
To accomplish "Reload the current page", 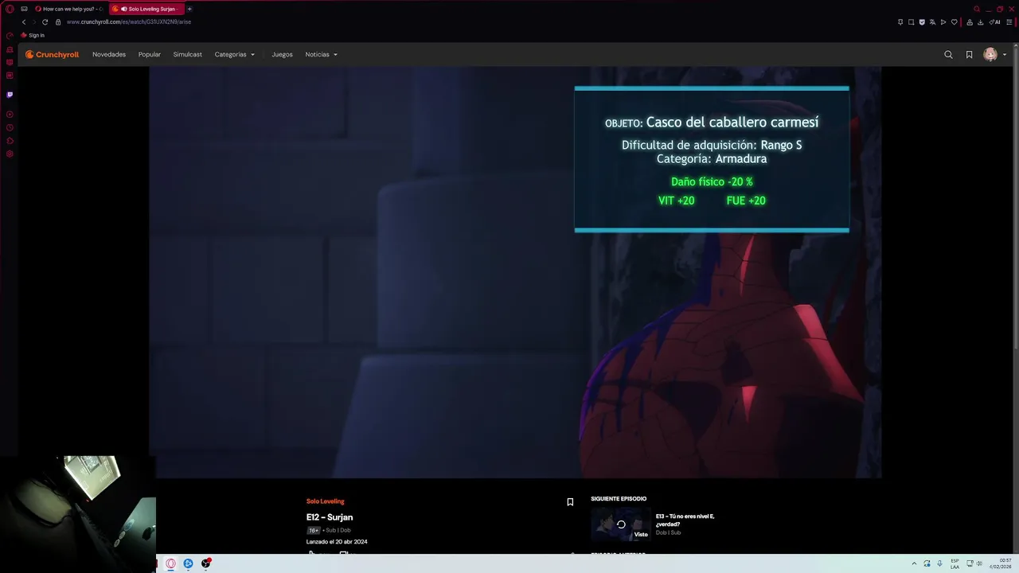I will (x=45, y=22).
